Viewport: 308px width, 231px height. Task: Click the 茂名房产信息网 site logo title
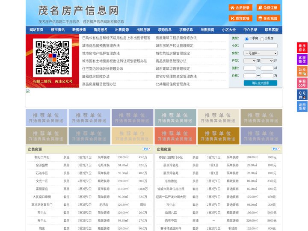78,11
